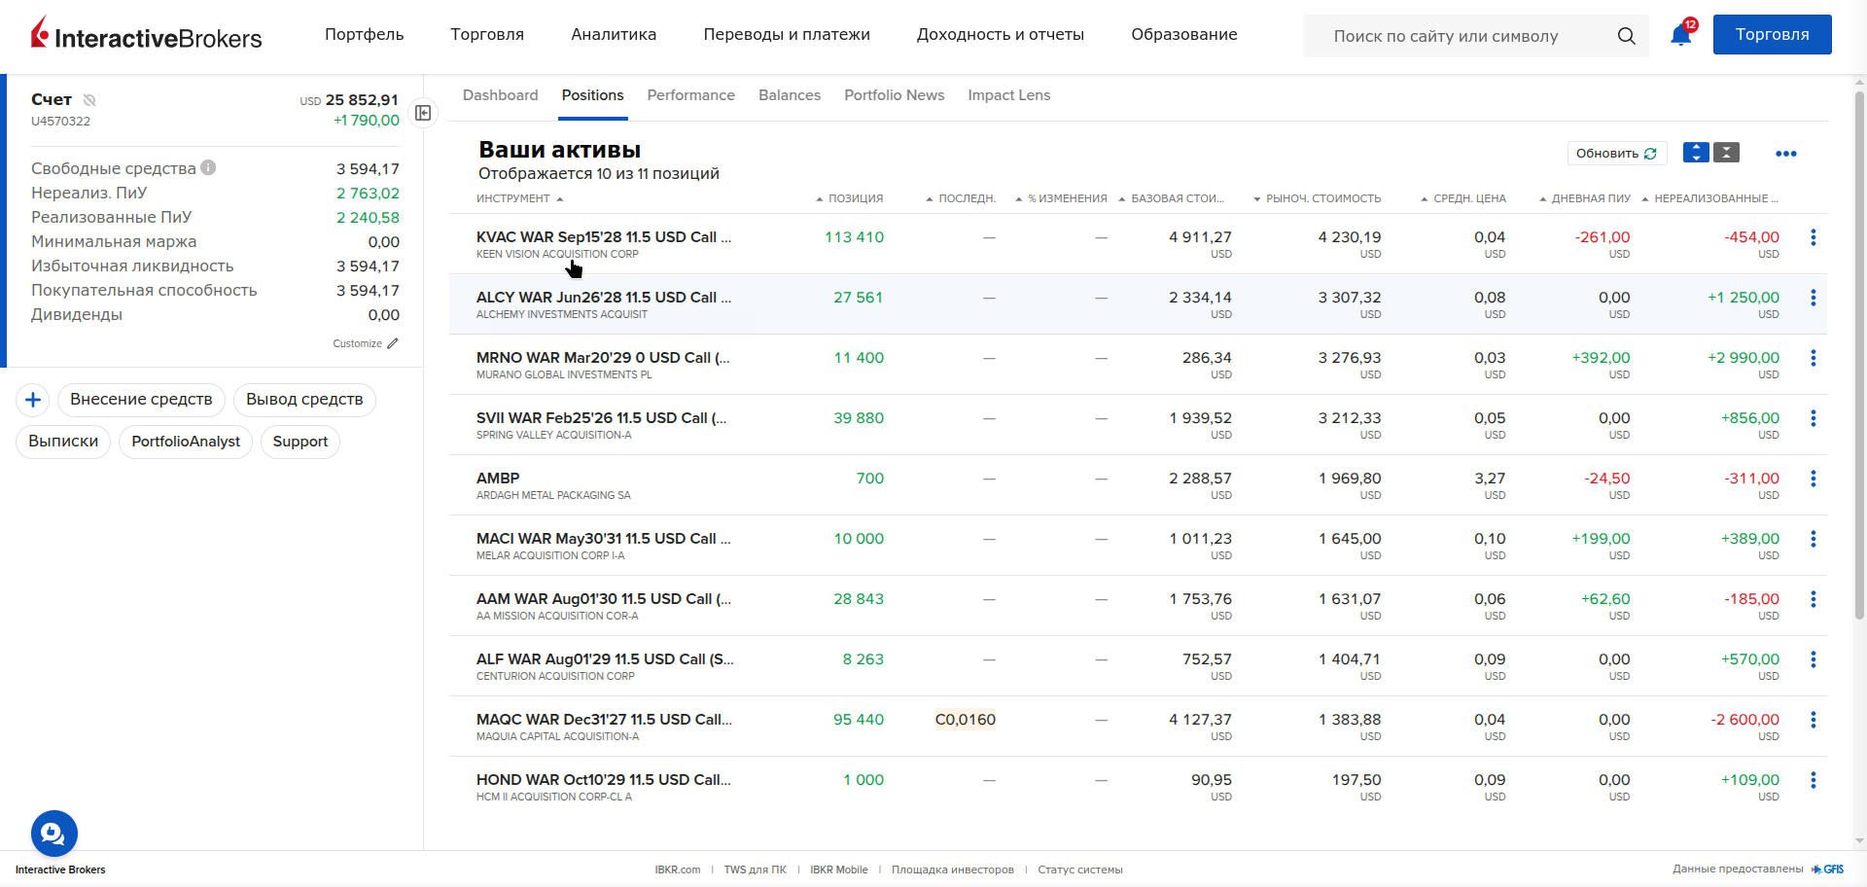
Task: Collapse the account sidebar panel
Action: [423, 113]
